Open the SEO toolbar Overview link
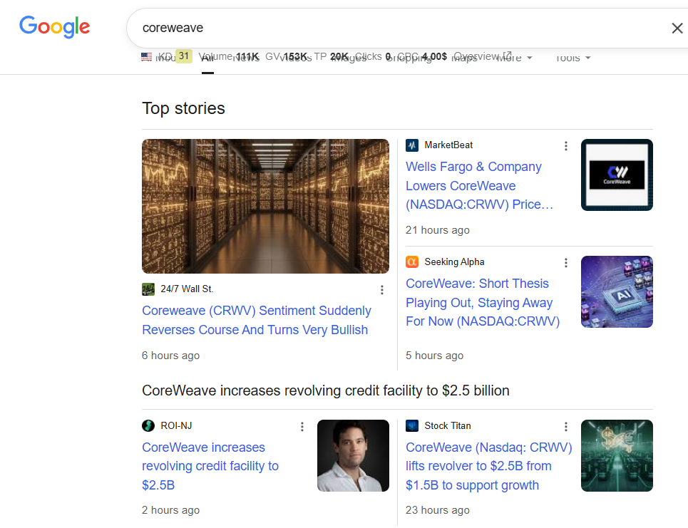Screen dimensions: 688x528 482,56
